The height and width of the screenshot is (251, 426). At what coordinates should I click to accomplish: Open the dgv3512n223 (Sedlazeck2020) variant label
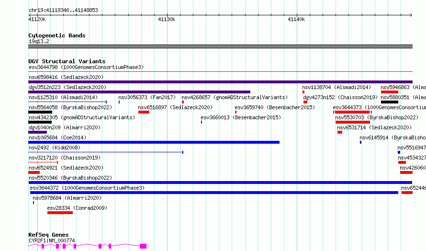click(67, 87)
